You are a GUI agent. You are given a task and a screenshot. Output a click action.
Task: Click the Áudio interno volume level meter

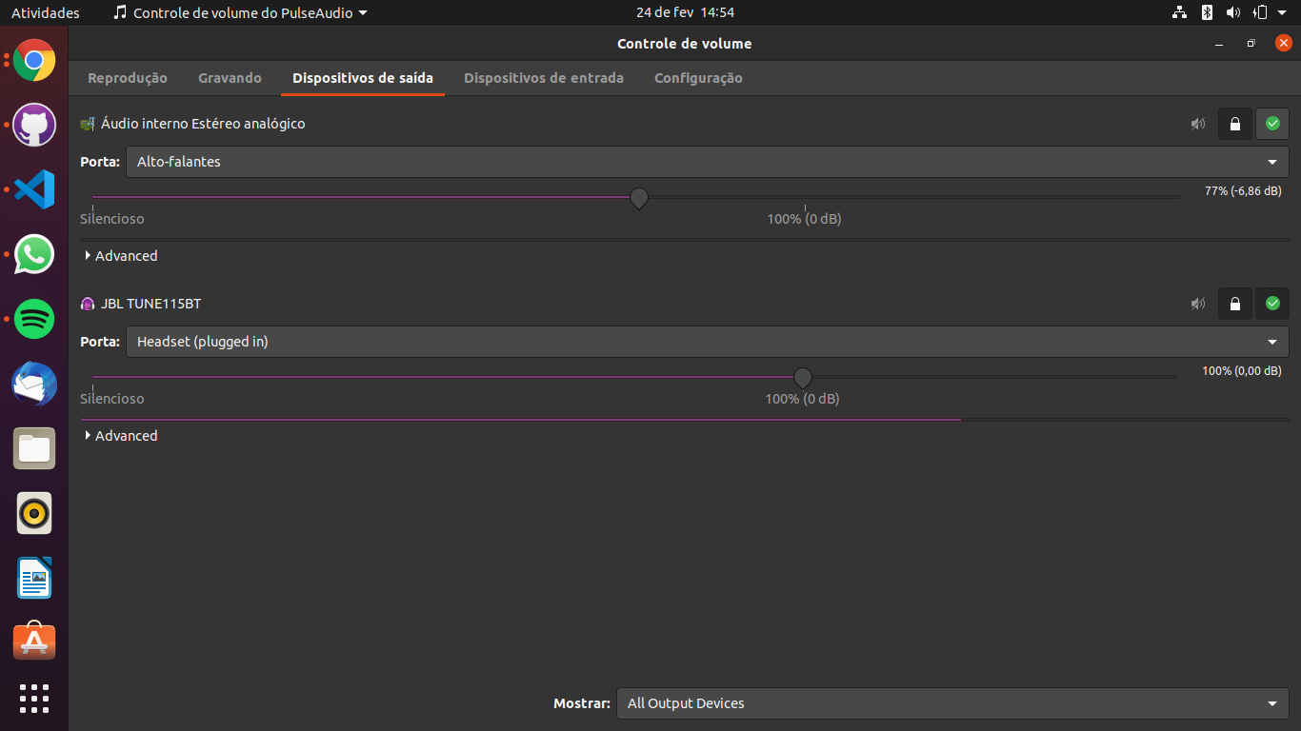(685, 239)
